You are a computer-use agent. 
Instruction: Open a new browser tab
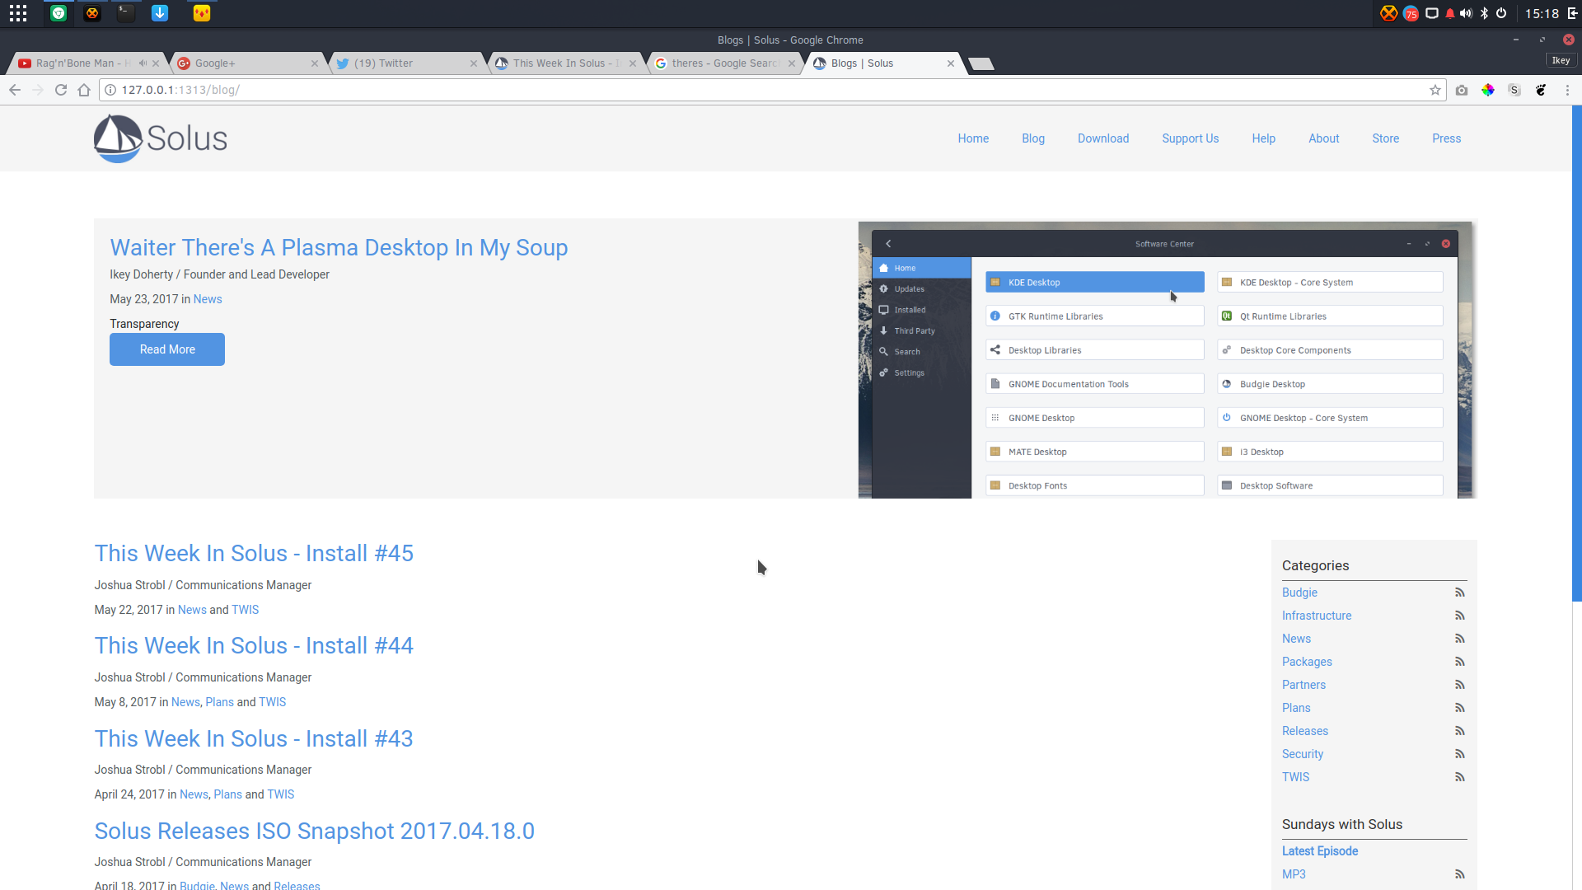[x=981, y=64]
